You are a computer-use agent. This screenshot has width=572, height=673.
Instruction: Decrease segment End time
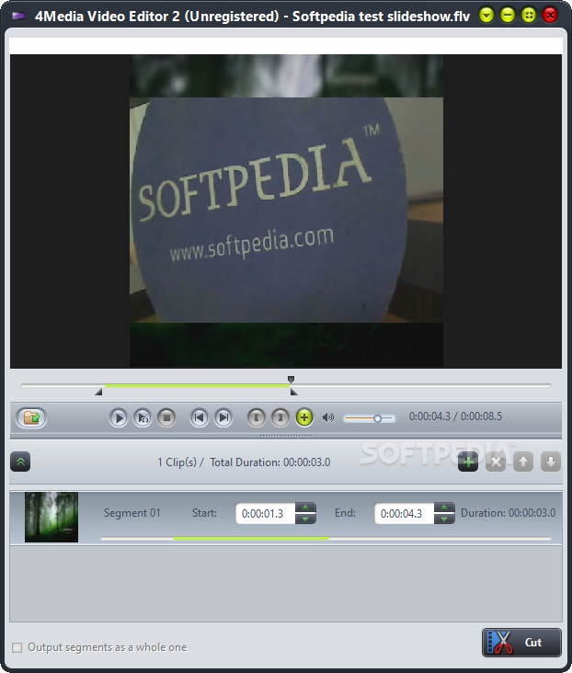tap(444, 519)
